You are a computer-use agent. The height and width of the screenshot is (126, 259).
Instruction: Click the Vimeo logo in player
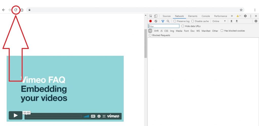click(113, 116)
